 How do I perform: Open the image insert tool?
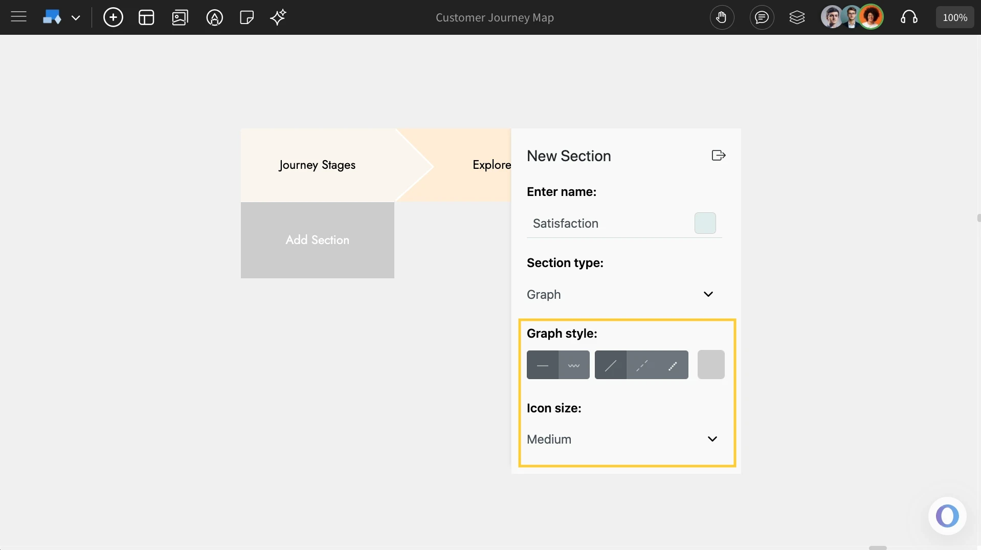click(x=180, y=17)
